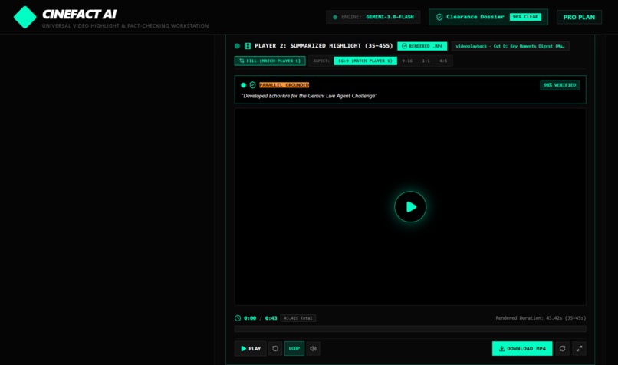This screenshot has height=365, width=618.
Task: Click the Parallel Grounded highlighted label
Action: click(x=284, y=85)
